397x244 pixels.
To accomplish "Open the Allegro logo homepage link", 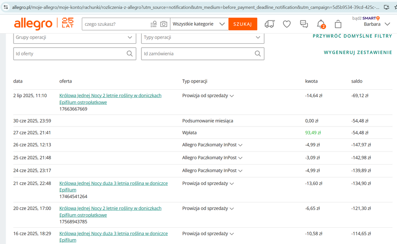I will pos(33,24).
